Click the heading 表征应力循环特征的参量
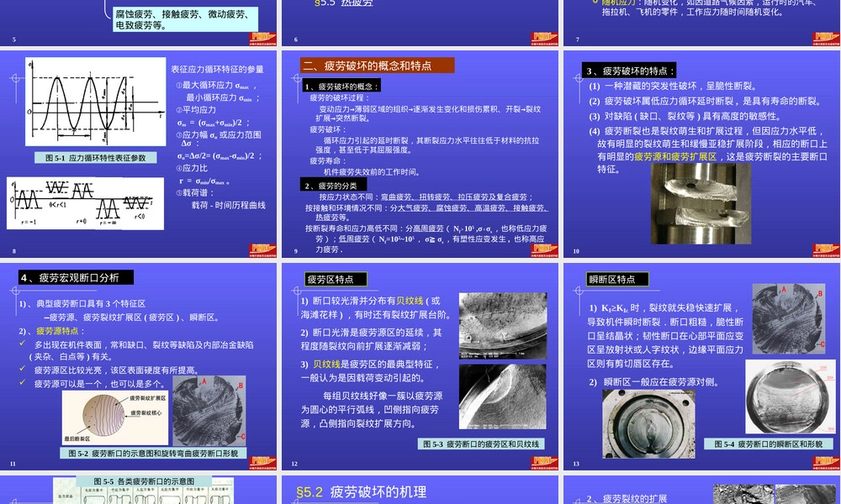Viewport: 841px width, 504px height. tap(217, 69)
